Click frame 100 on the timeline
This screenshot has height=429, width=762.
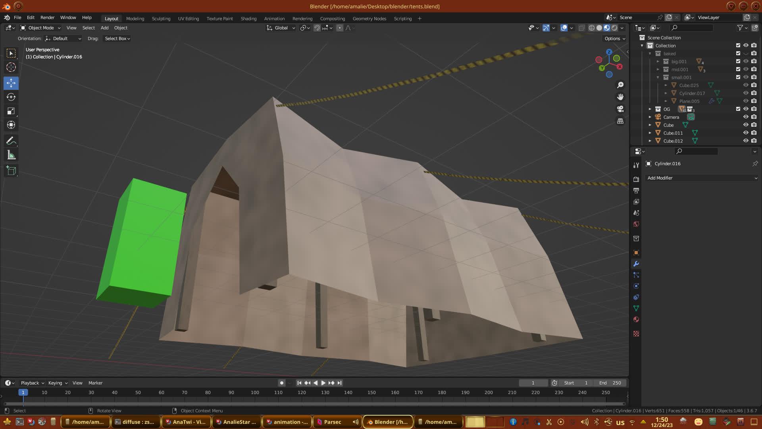[x=255, y=392]
